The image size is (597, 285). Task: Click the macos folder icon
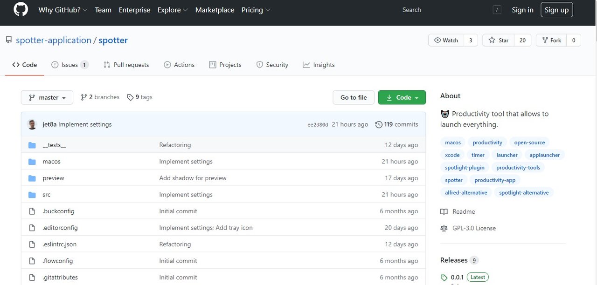(x=32, y=162)
